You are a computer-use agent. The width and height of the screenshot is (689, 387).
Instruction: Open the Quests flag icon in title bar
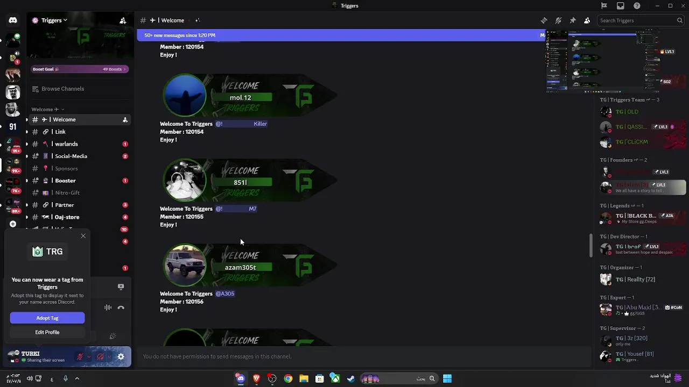604,6
